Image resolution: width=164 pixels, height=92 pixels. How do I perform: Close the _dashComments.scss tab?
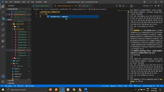tap(76, 6)
